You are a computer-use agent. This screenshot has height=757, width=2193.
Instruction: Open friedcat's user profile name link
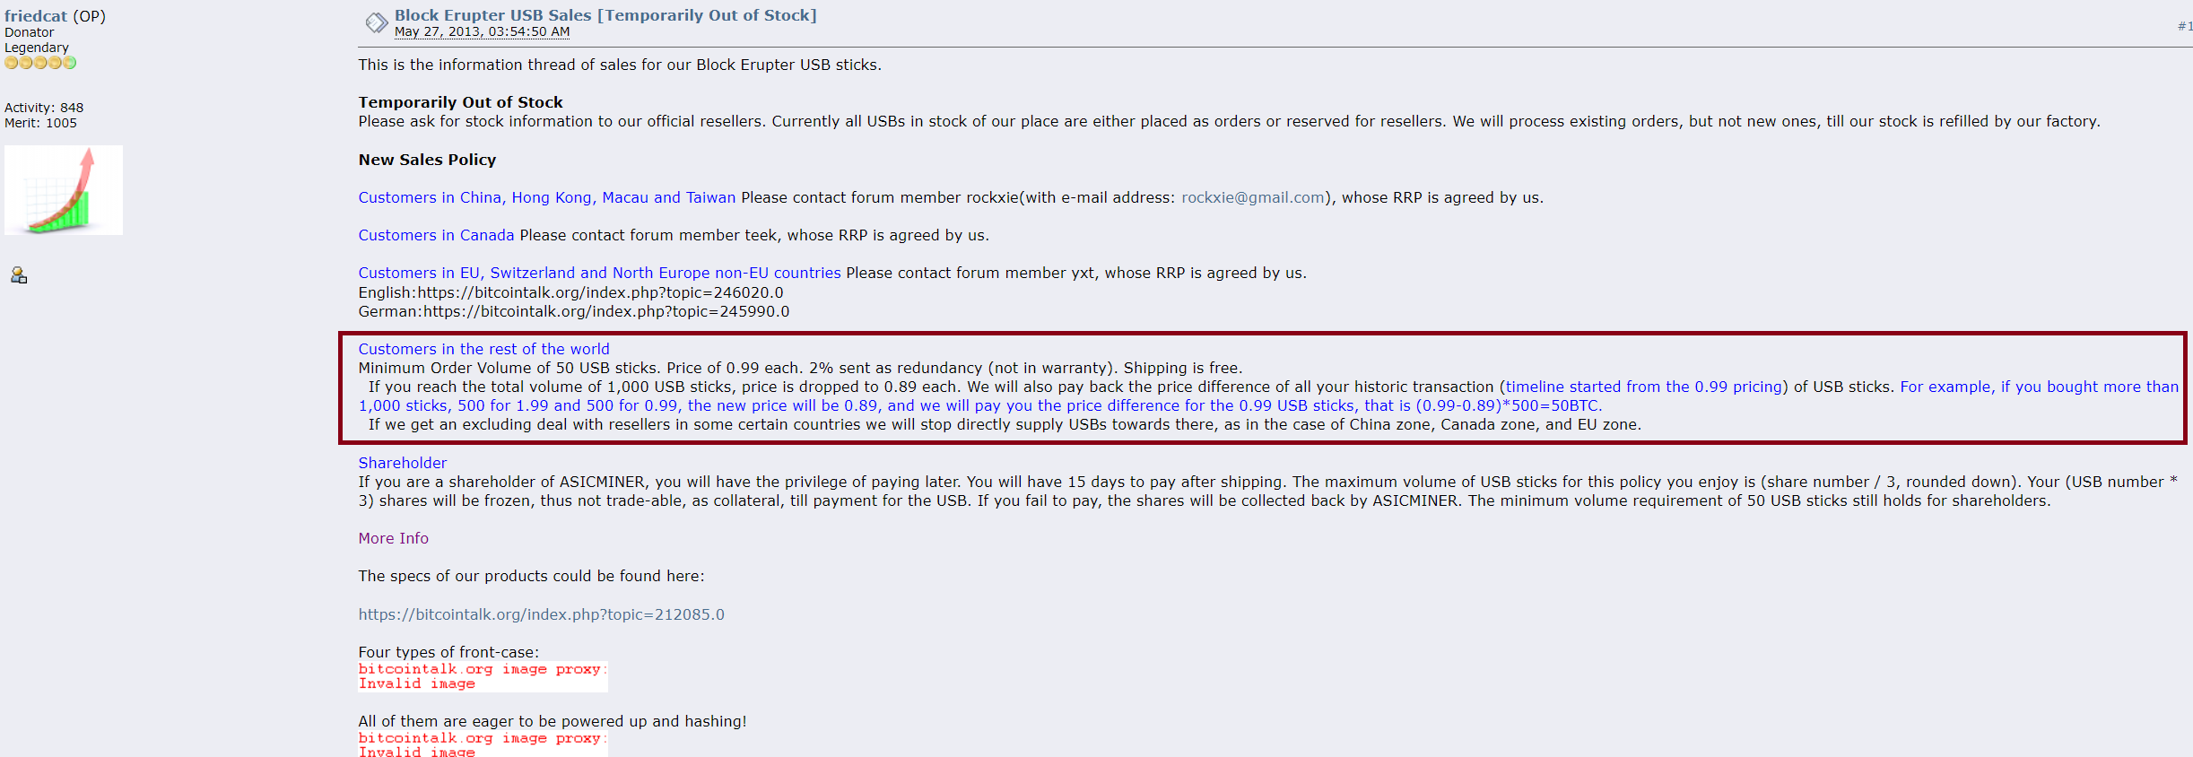(x=36, y=16)
